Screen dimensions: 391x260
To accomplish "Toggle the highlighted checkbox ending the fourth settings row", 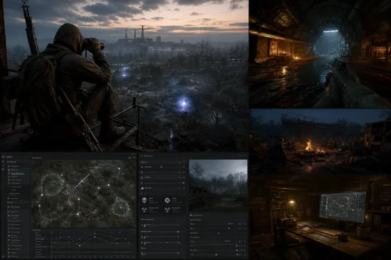I will 183,183.
